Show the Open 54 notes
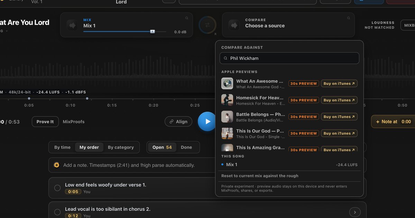This screenshot has width=415, height=218. click(162, 147)
